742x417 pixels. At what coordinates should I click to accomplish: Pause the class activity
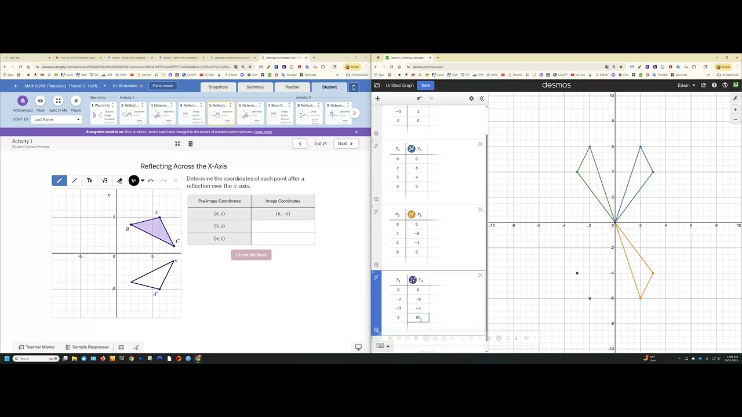75,101
